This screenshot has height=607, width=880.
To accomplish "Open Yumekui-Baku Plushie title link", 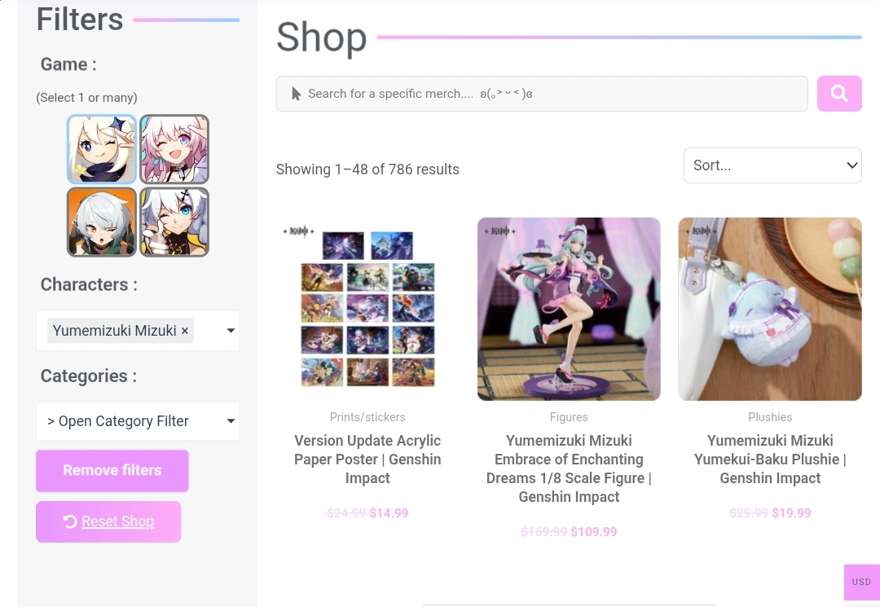I will (770, 460).
